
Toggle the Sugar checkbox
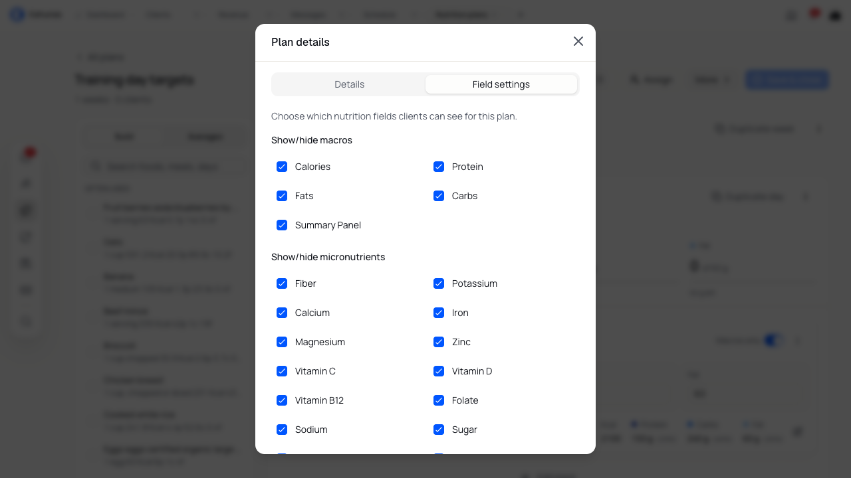(x=439, y=430)
